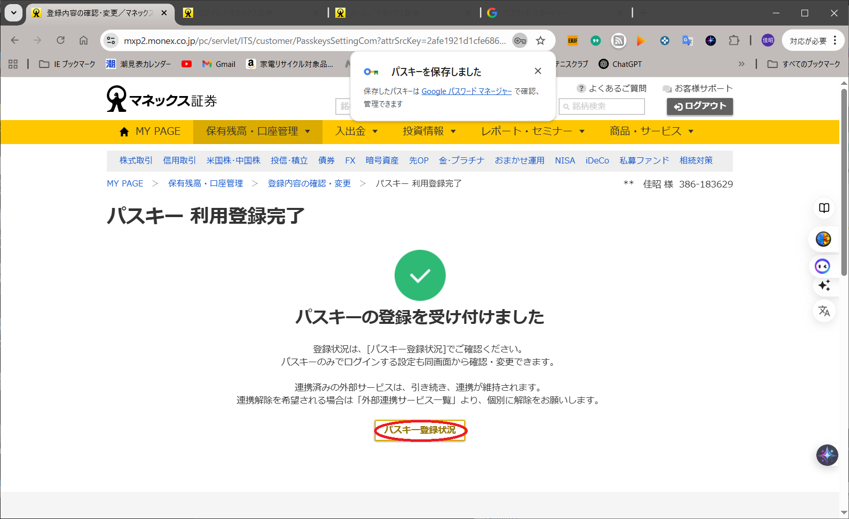Click the password key icon in address bar
849x519 pixels.
519,41
